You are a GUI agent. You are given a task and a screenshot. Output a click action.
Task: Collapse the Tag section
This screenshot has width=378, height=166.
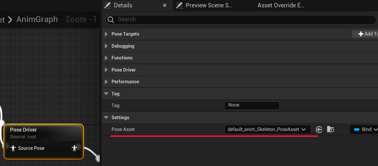coord(106,94)
